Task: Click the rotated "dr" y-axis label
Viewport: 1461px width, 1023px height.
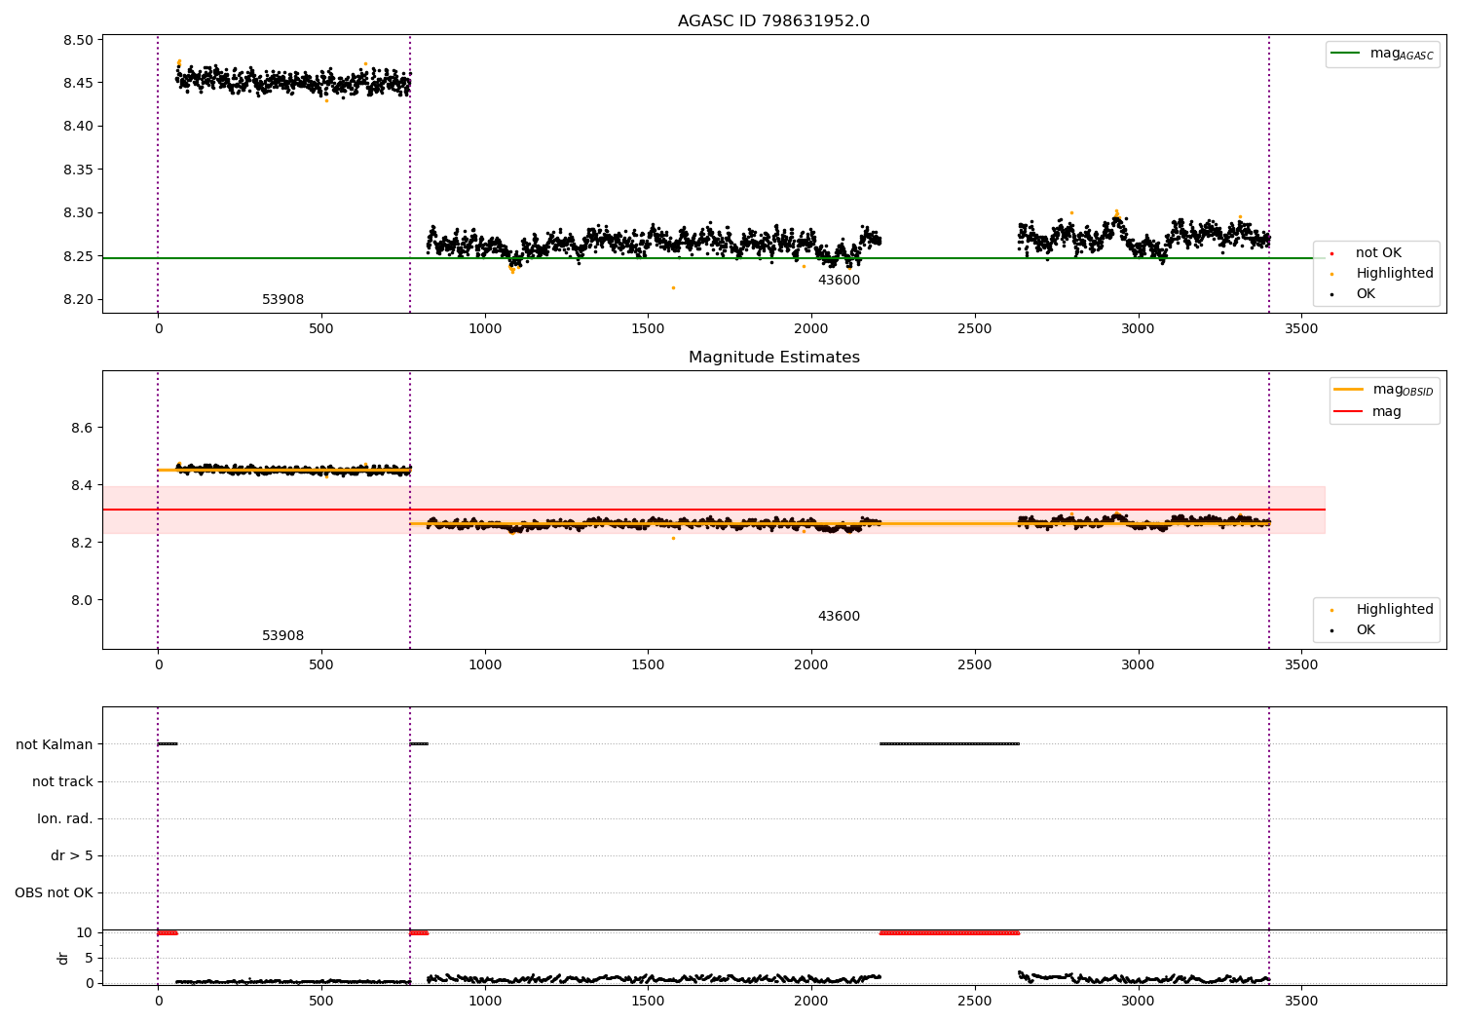Action: (x=63, y=958)
